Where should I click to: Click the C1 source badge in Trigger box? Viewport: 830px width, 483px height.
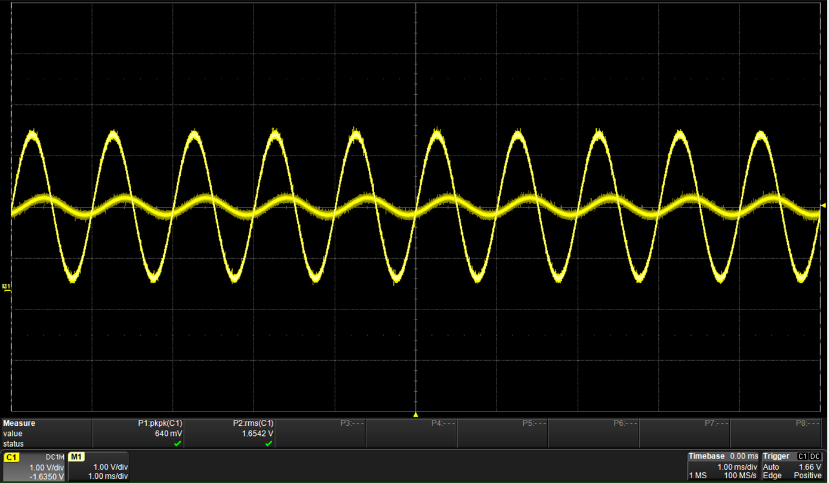[x=803, y=456]
